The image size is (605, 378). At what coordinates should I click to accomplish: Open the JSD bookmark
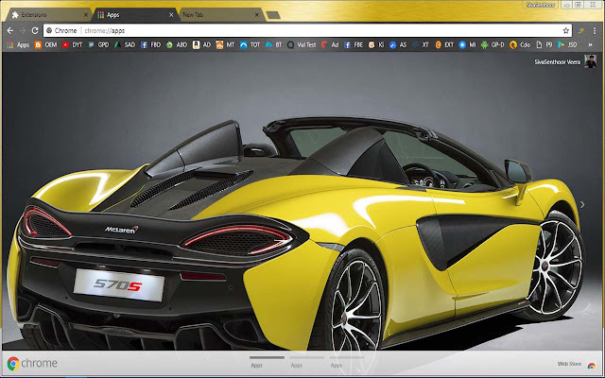(x=567, y=44)
